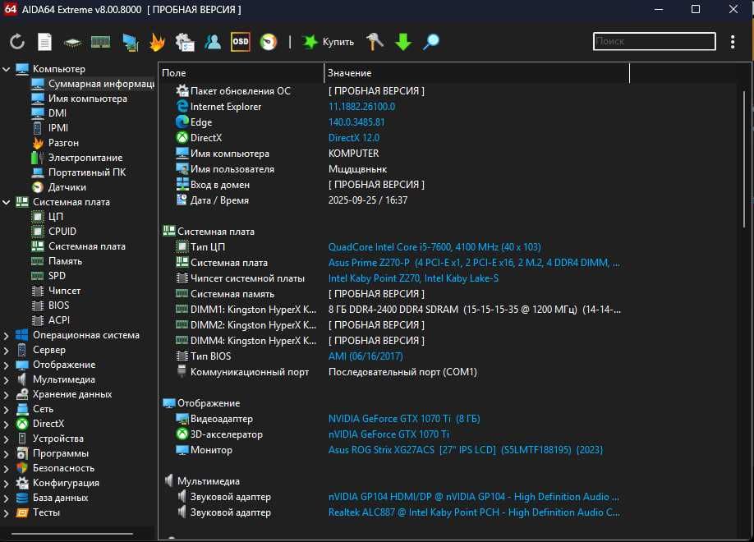Click the right-side vertical scrollbar
Image resolution: width=754 pixels, height=542 pixels.
(x=743, y=158)
